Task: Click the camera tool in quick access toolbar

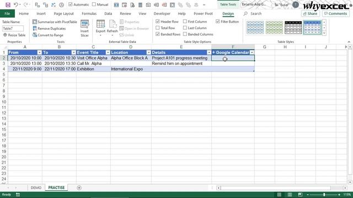Action: pyautogui.click(x=148, y=5)
